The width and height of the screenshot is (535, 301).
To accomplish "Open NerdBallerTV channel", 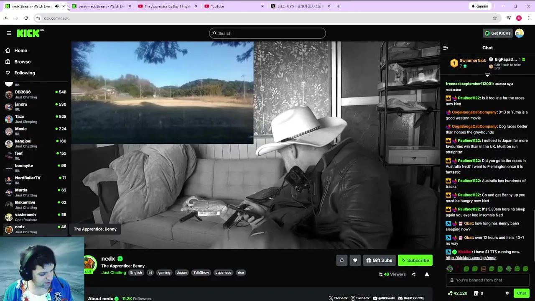I will pos(36,180).
